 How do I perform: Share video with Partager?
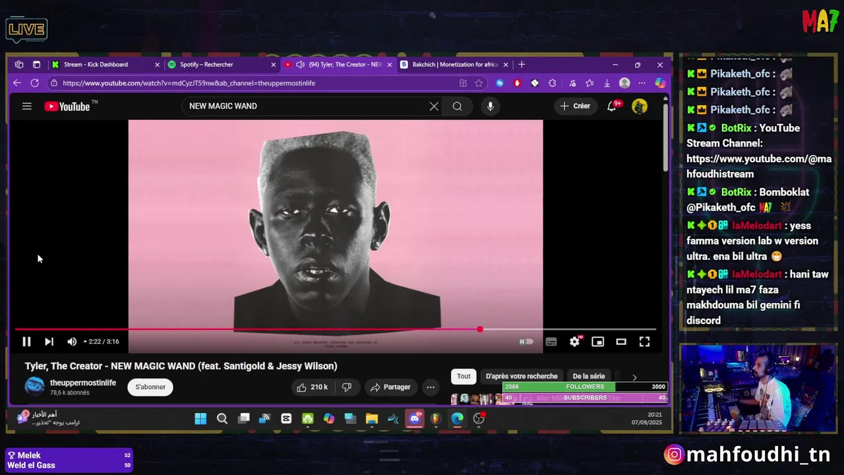pos(390,387)
